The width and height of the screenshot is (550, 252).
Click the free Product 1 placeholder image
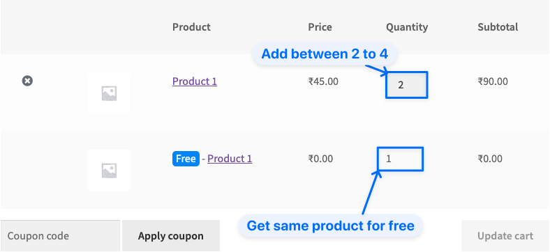[109, 170]
